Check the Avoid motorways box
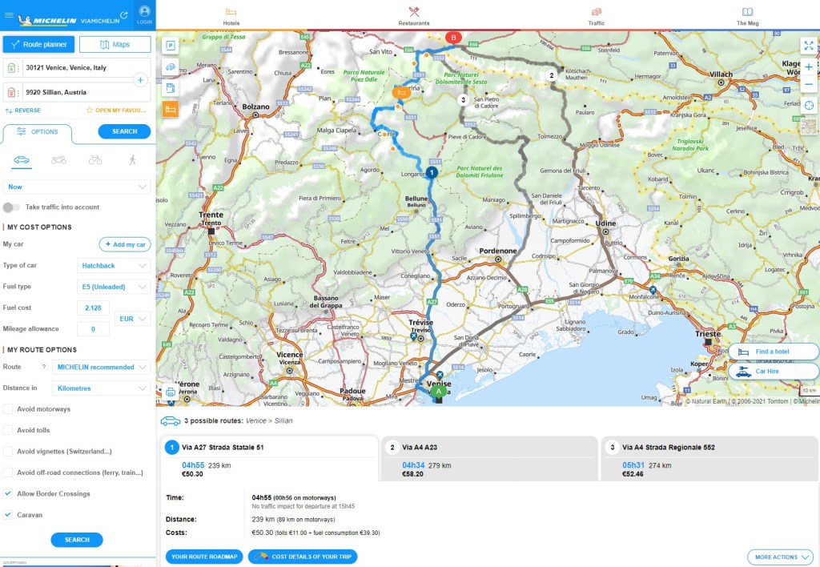The image size is (820, 567). click(x=8, y=409)
